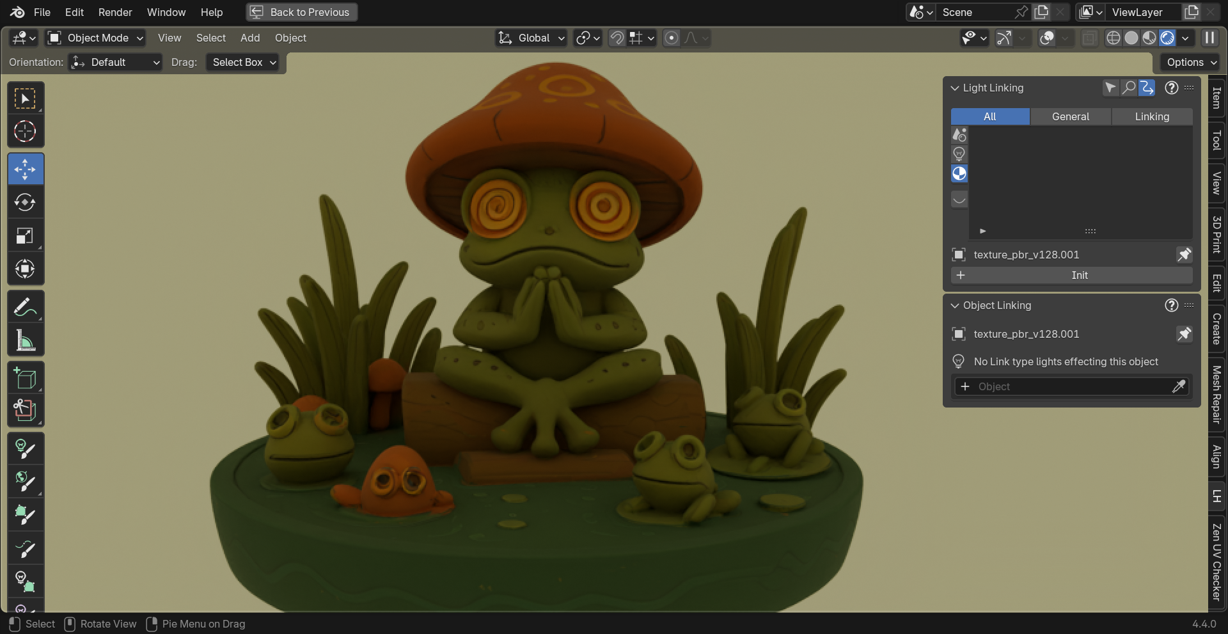Select Linking tab in Light Linking
1228x634 pixels.
[1152, 116]
